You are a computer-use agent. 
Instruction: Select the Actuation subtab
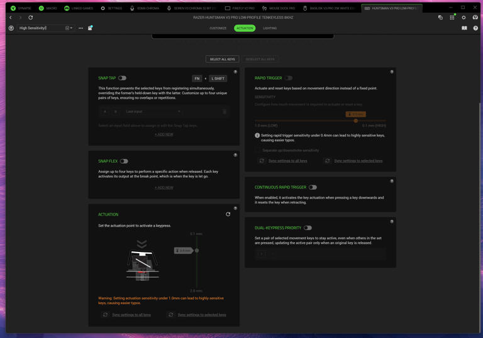pyautogui.click(x=245, y=28)
